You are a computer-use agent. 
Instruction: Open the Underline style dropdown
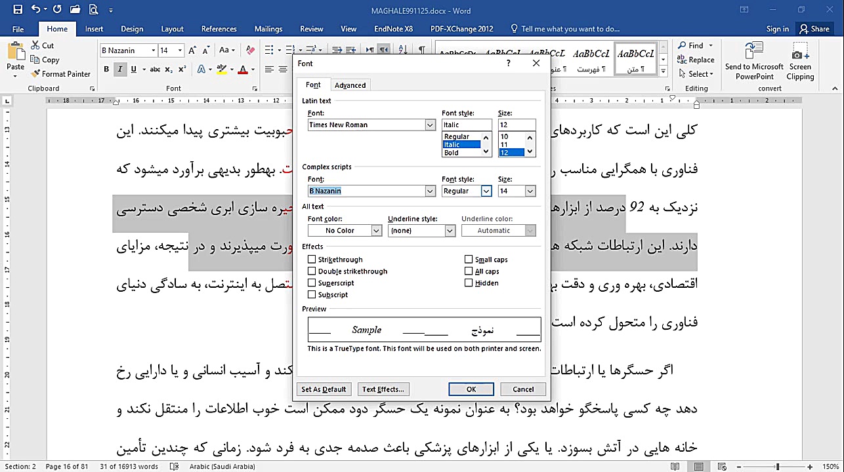450,230
